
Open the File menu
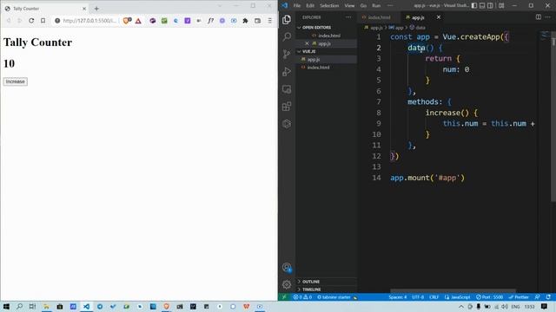(297, 6)
